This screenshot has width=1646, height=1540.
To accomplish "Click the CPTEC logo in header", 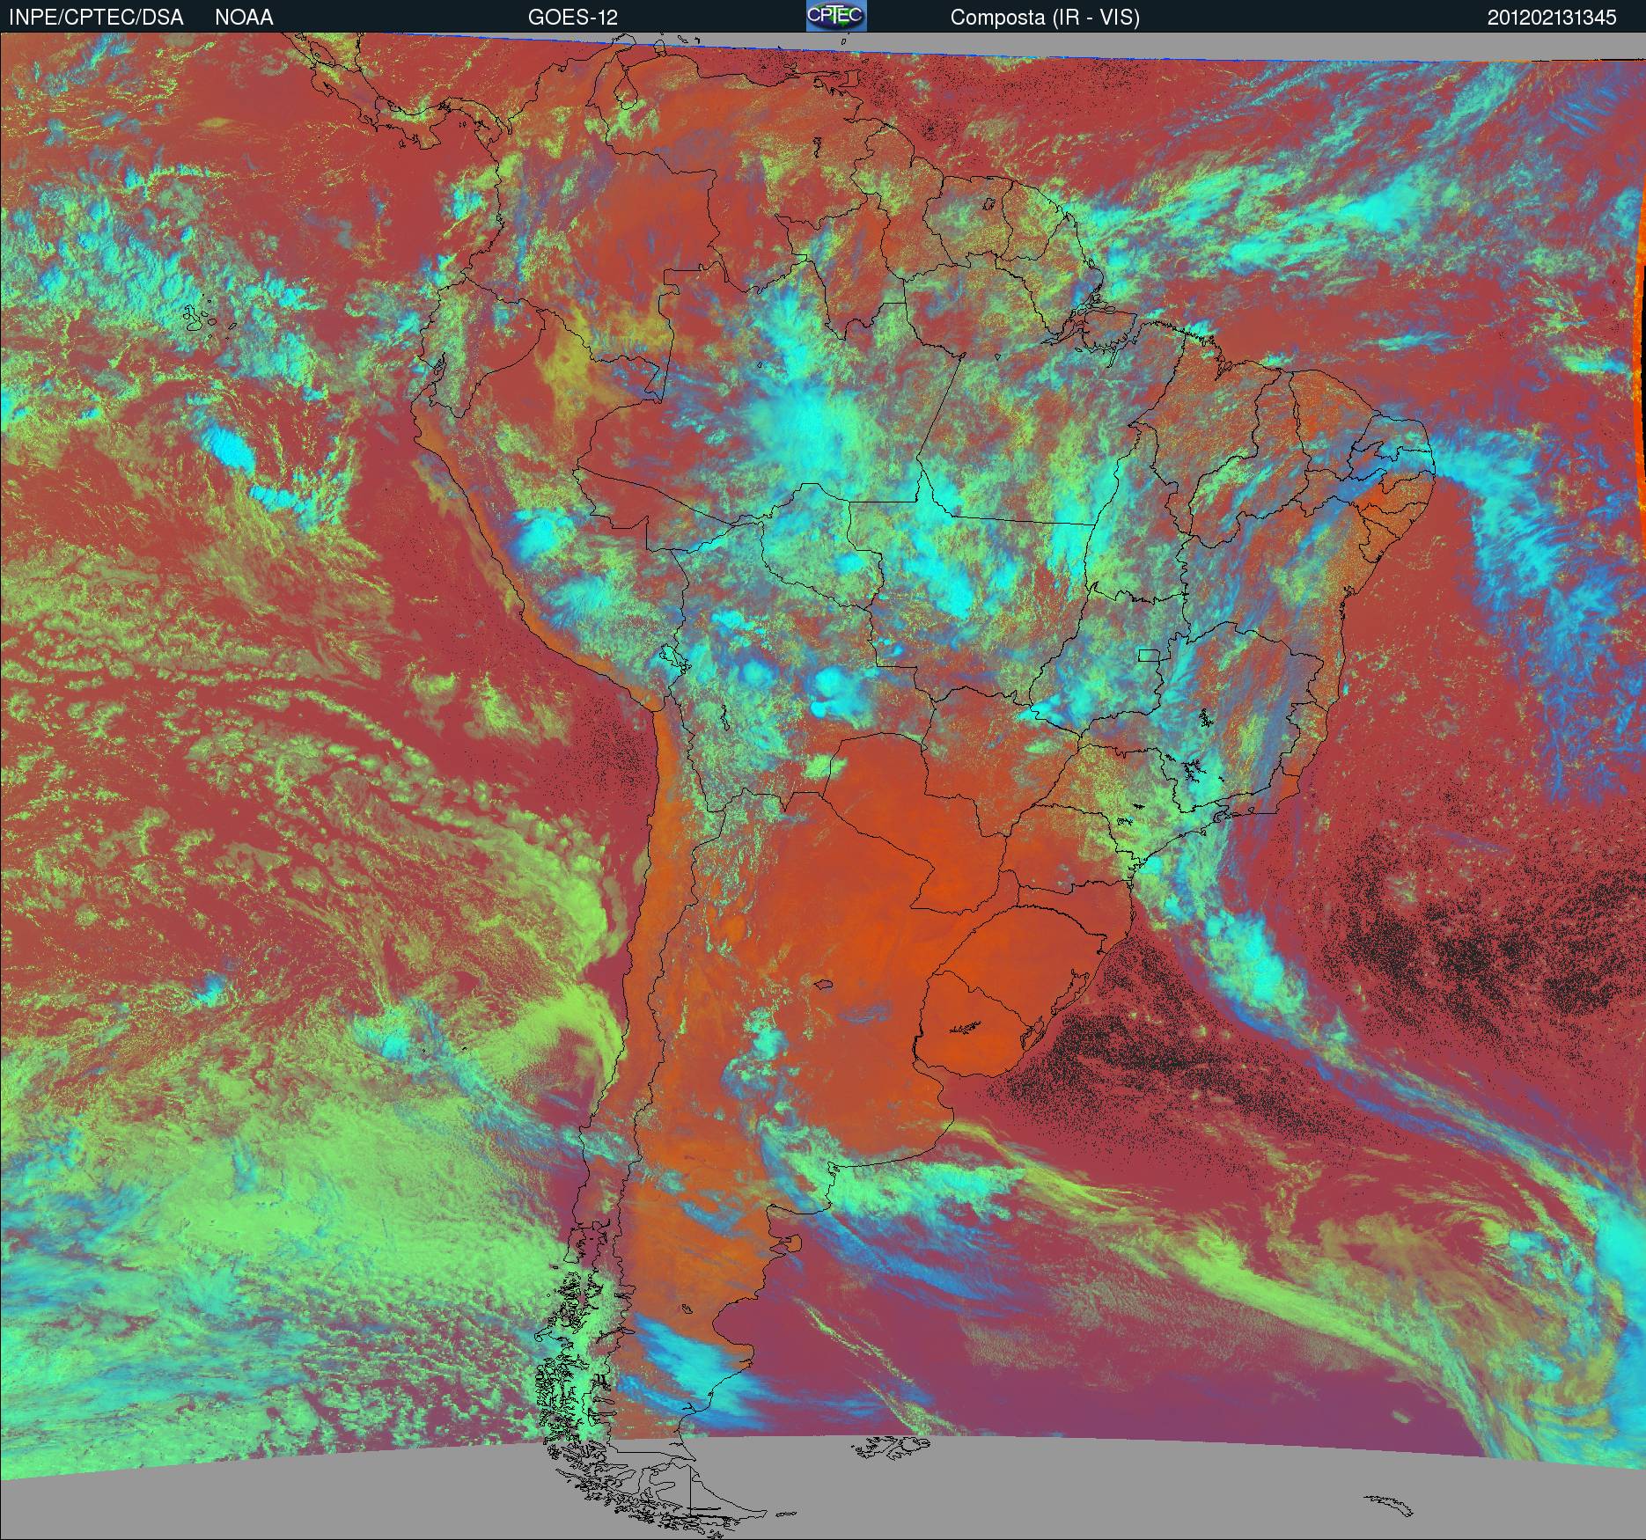I will pos(836,16).
